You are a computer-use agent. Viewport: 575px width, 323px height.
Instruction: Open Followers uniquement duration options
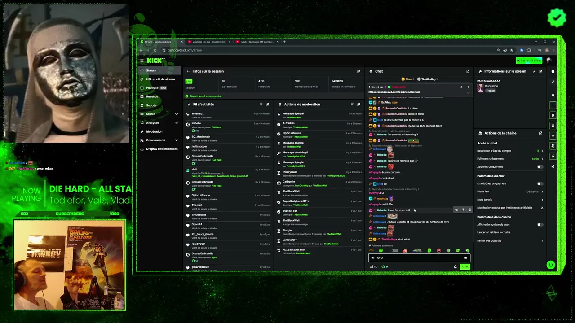pyautogui.click(x=510, y=159)
